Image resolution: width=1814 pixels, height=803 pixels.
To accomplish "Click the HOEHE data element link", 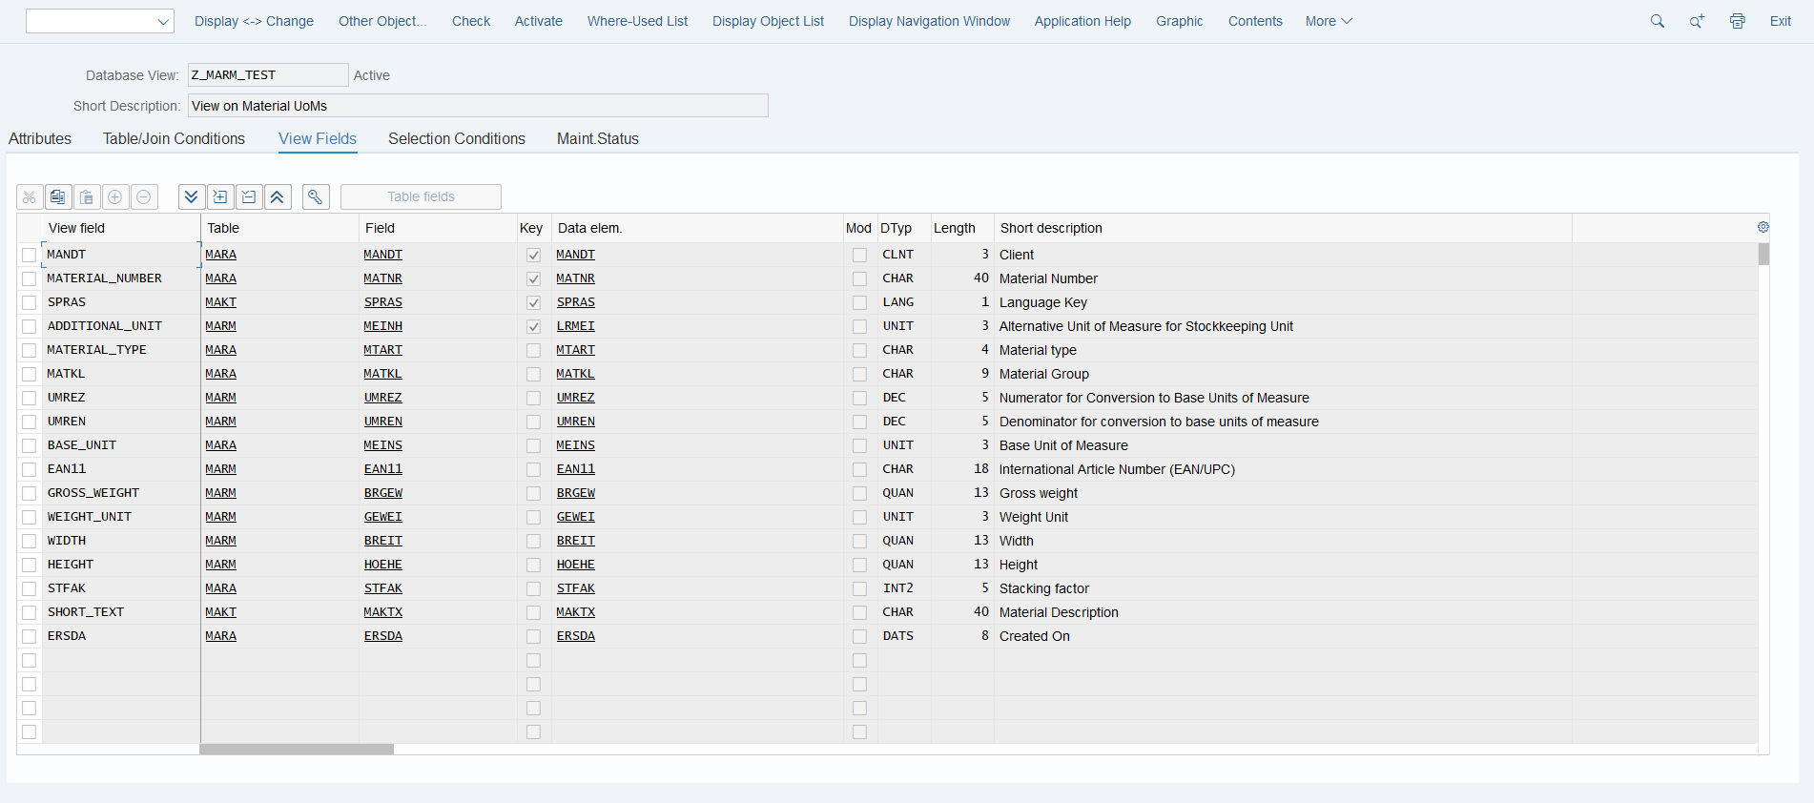I will point(576,565).
